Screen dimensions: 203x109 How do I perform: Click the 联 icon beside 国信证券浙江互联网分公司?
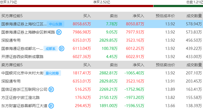pyautogui.click(x=51, y=89)
